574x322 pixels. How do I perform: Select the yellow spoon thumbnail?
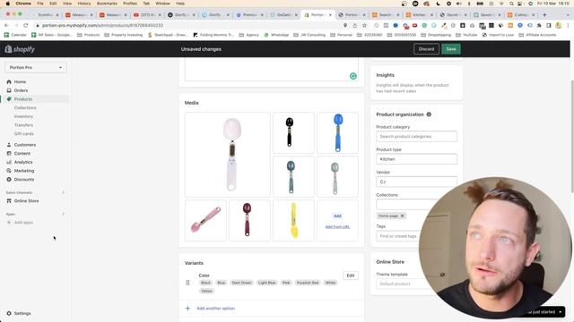293,221
